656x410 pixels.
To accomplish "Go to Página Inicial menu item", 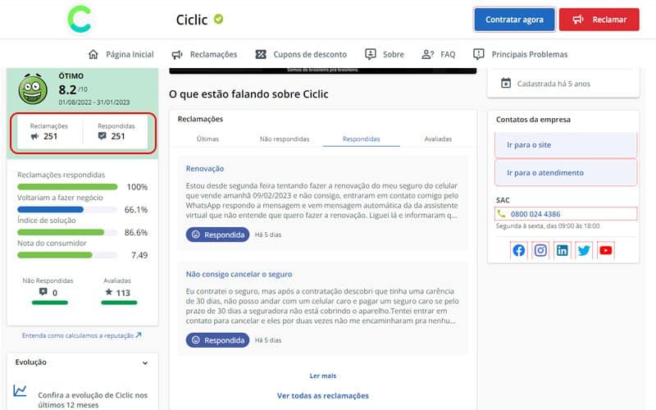I will pyautogui.click(x=130, y=54).
